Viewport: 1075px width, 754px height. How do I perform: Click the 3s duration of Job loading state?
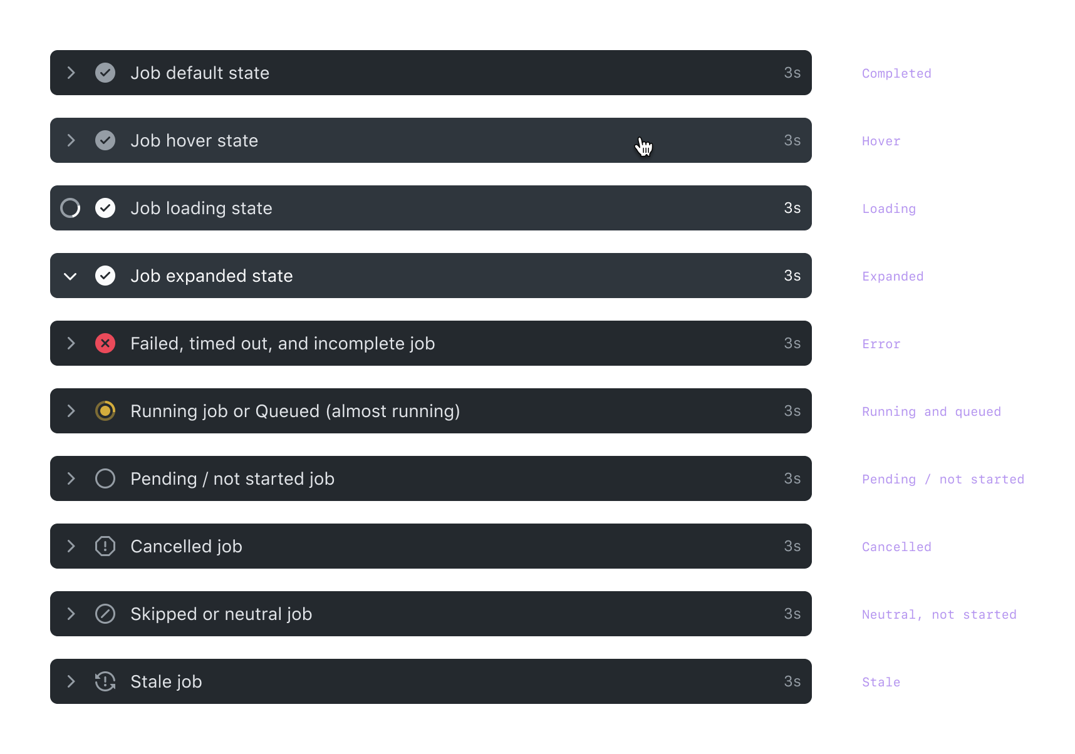(x=792, y=208)
